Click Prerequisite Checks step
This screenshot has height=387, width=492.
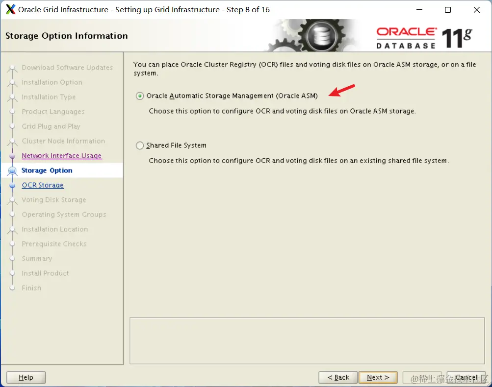[x=54, y=244]
